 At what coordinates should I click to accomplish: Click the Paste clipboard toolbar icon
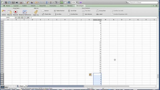(x=28, y=2)
